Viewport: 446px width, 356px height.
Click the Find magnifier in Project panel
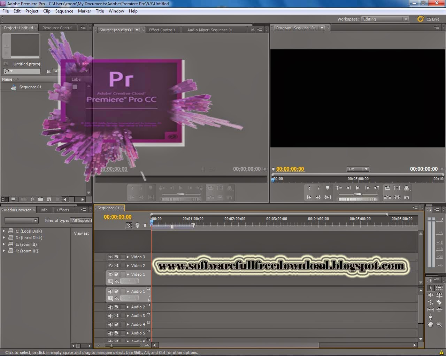point(32,199)
